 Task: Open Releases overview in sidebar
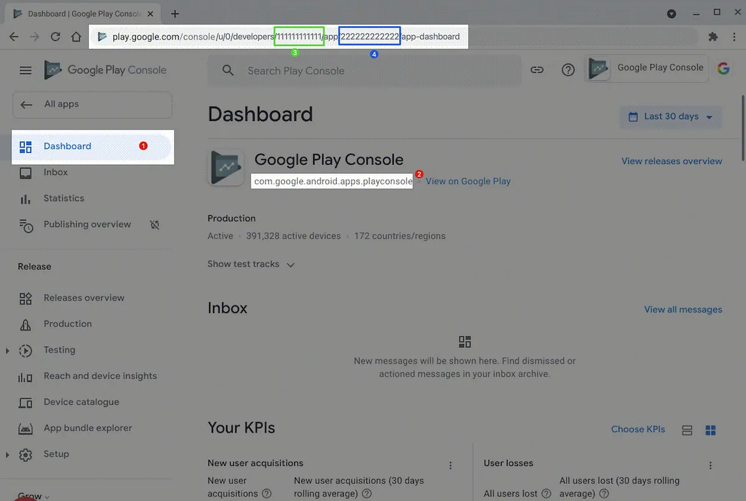pos(83,298)
